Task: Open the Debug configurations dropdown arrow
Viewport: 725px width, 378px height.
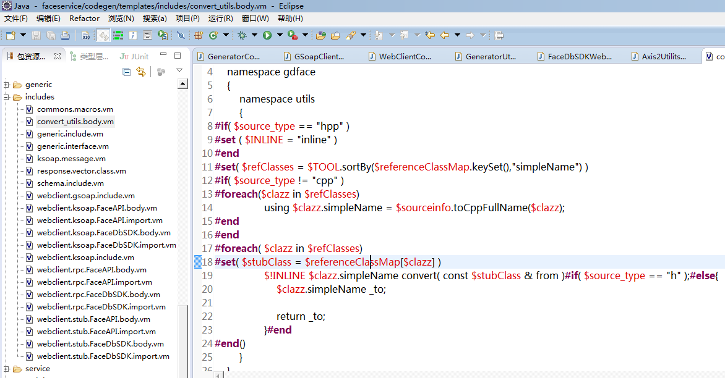Action: click(254, 35)
